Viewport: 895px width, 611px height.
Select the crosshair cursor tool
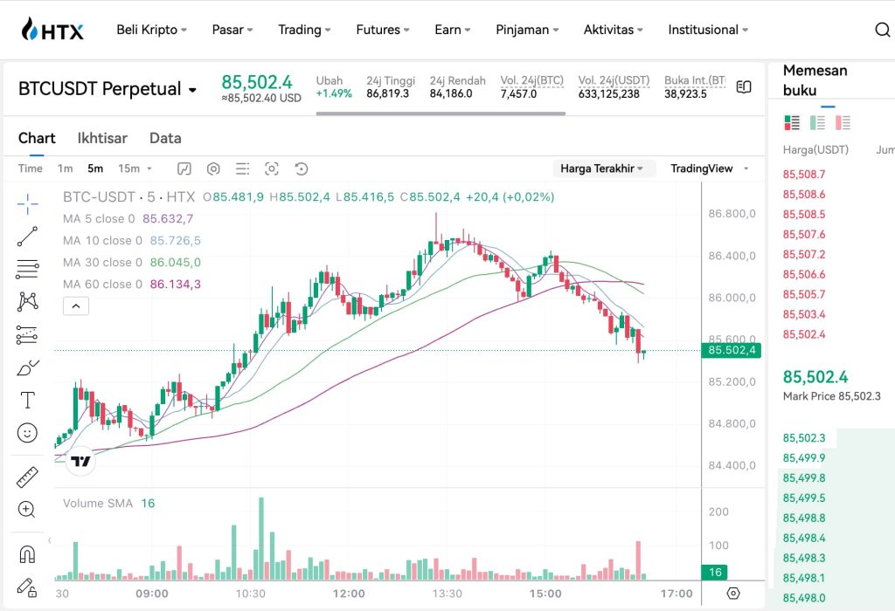[27, 204]
